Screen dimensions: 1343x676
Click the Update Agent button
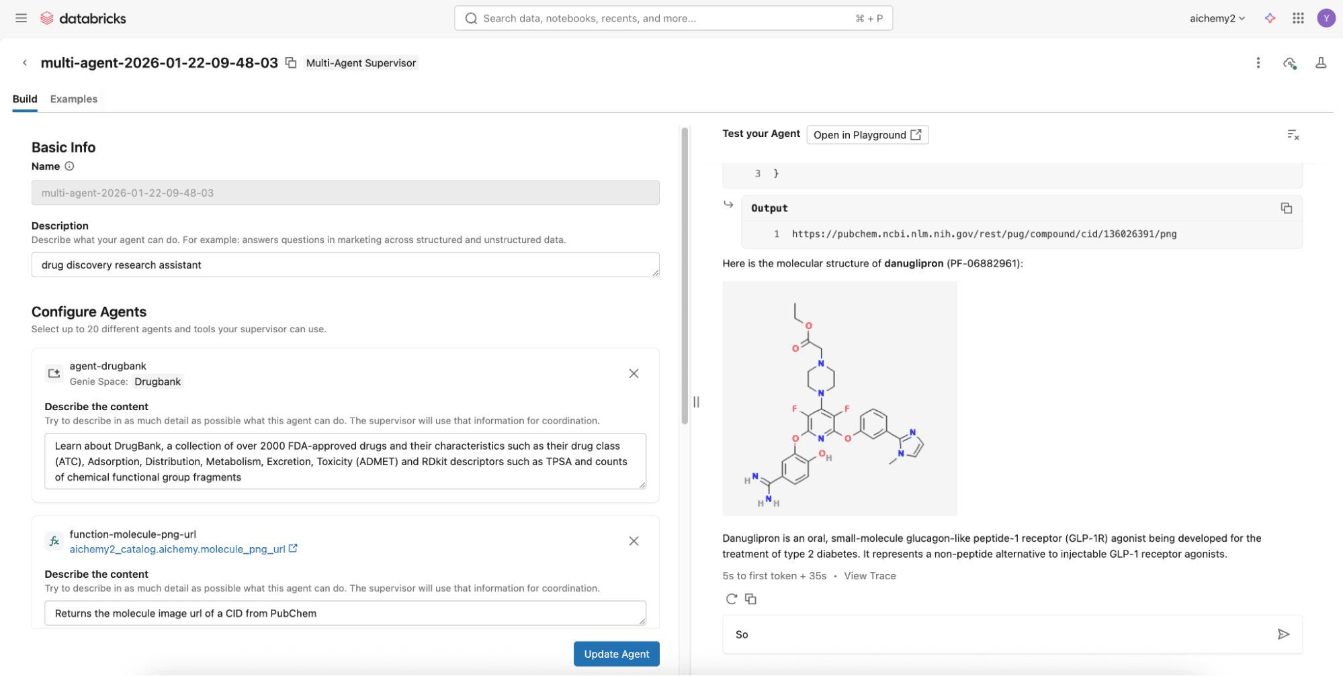tap(616, 654)
